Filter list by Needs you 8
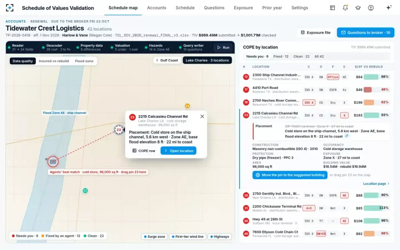The height and width of the screenshot is (250, 400). click(x=257, y=56)
